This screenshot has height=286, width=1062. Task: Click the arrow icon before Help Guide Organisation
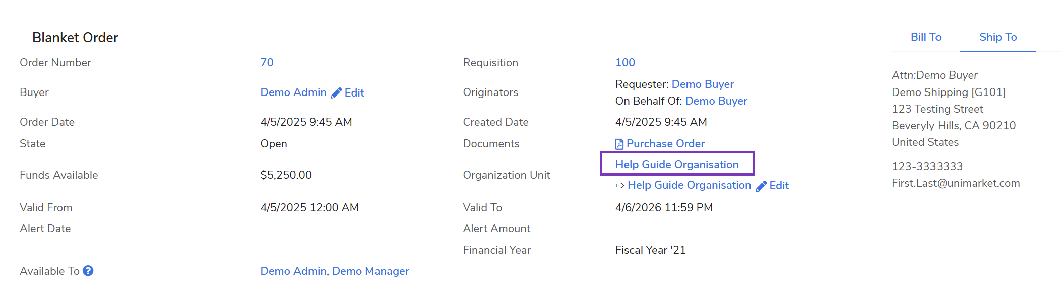[x=619, y=186]
